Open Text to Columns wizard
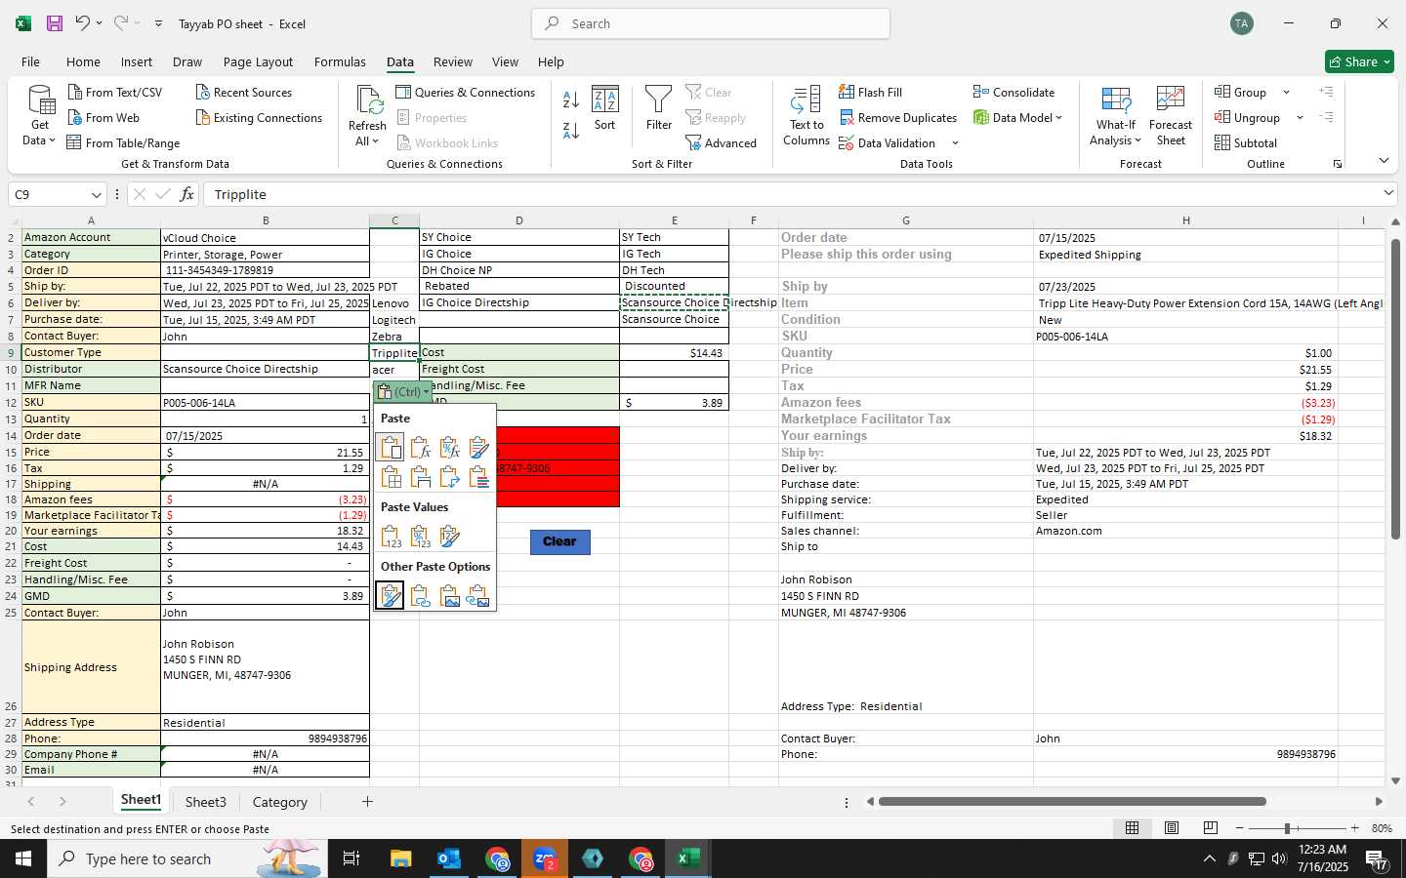The image size is (1406, 878). pyautogui.click(x=806, y=116)
